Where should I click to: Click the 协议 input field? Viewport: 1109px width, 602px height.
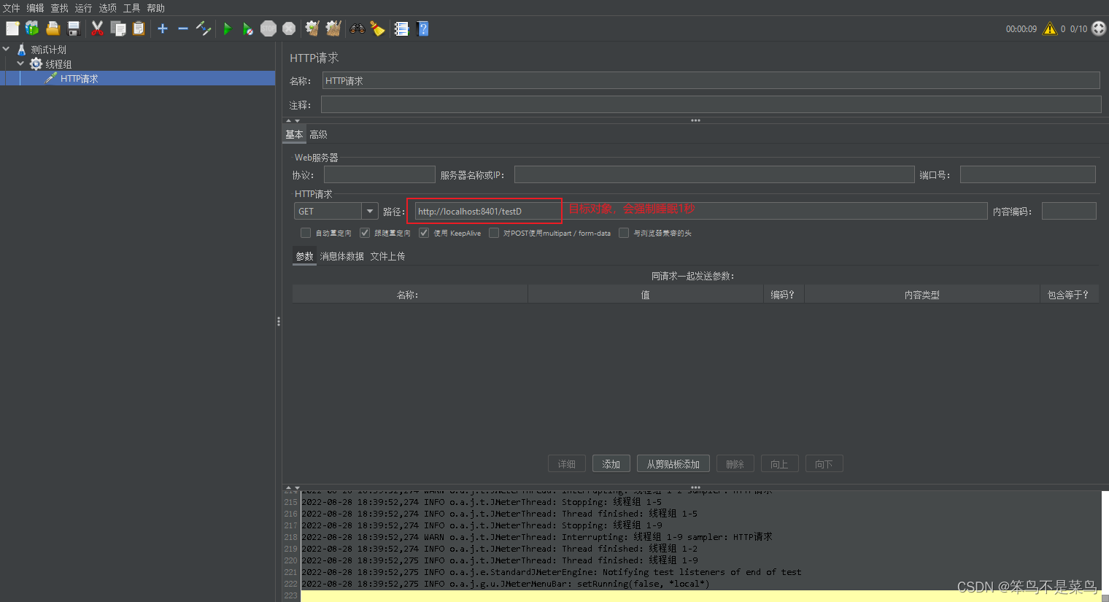pyautogui.click(x=379, y=174)
